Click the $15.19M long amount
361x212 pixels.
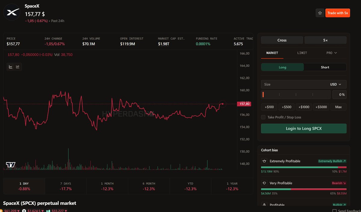(267, 172)
